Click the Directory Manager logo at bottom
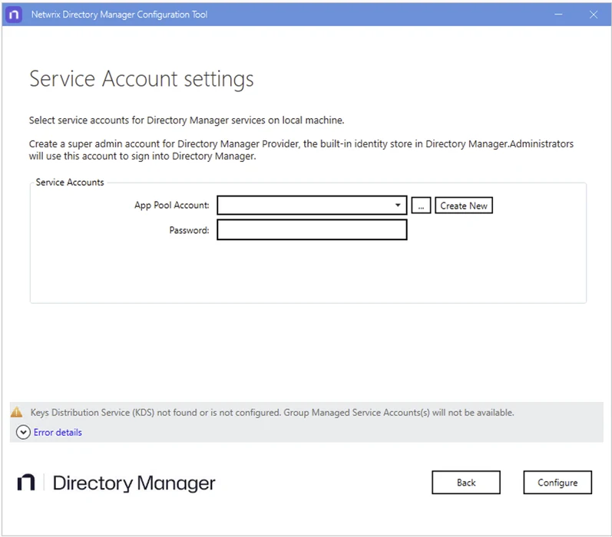Image resolution: width=612 pixels, height=537 pixels. [x=116, y=483]
